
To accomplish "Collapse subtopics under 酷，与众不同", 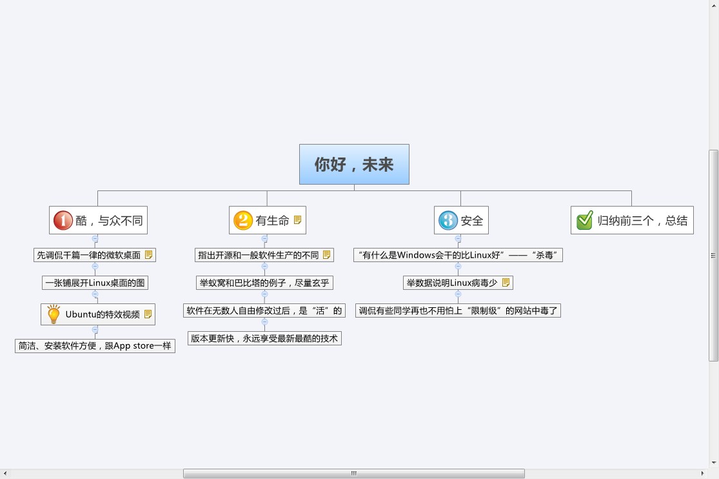I will (95, 238).
